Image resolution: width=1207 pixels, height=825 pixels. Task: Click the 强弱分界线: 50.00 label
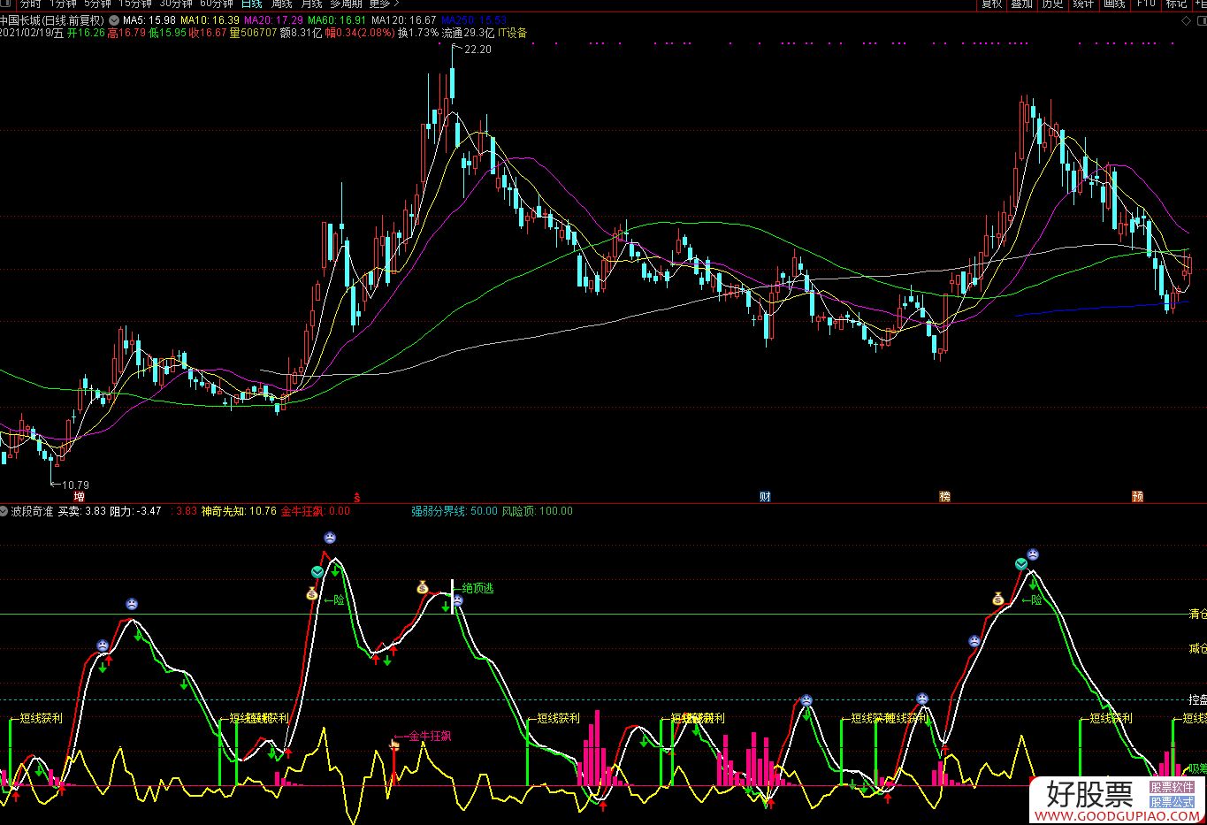click(x=454, y=511)
